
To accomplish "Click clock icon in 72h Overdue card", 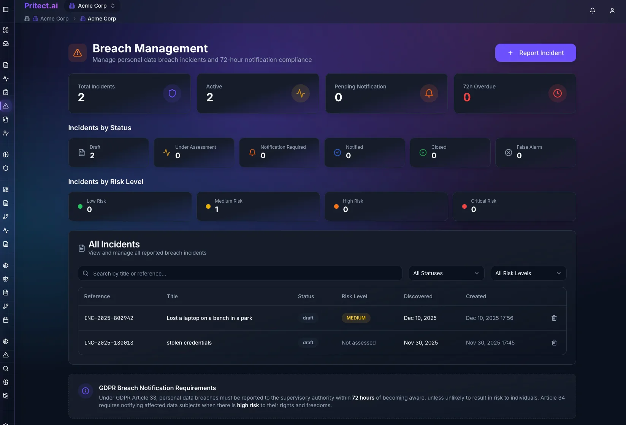I will point(558,93).
